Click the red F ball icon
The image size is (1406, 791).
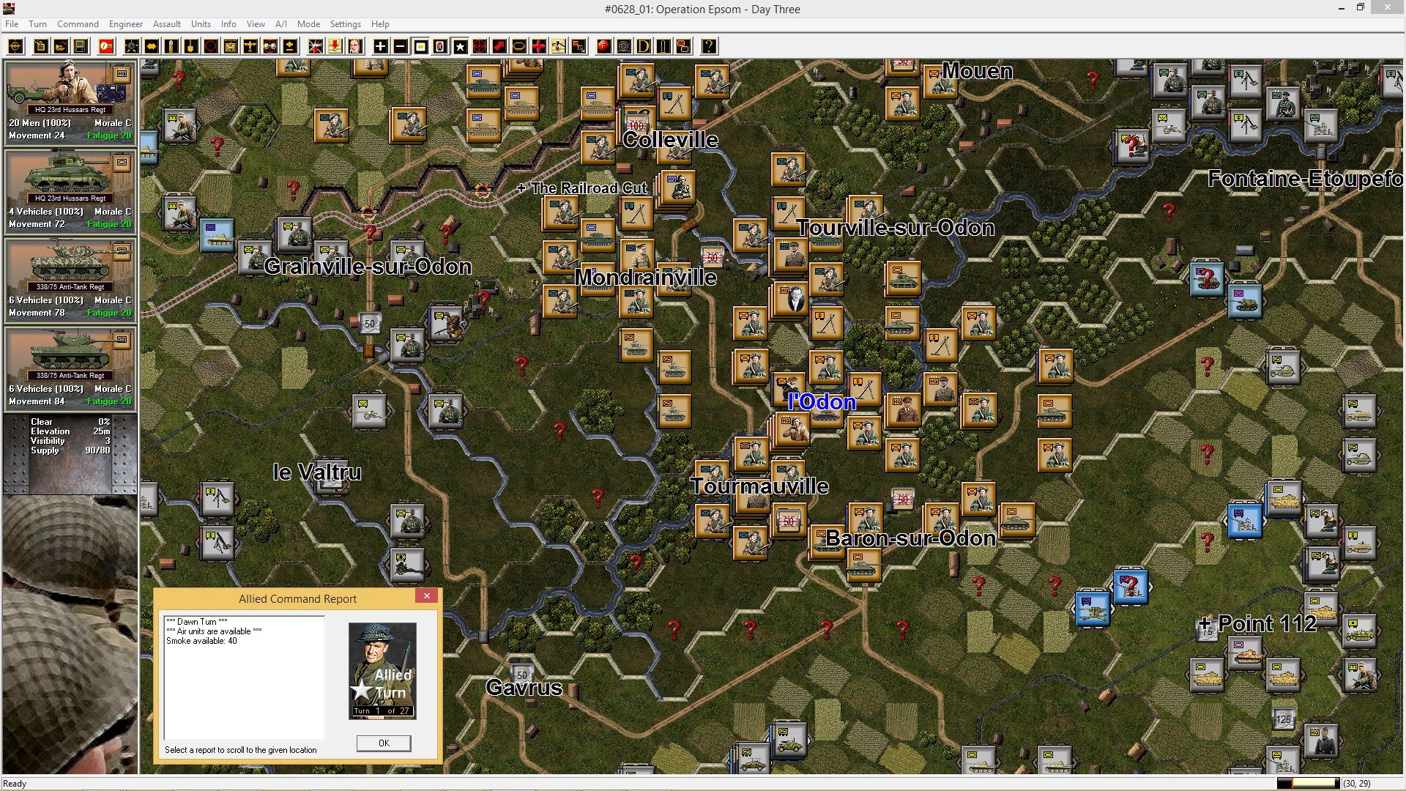[604, 46]
